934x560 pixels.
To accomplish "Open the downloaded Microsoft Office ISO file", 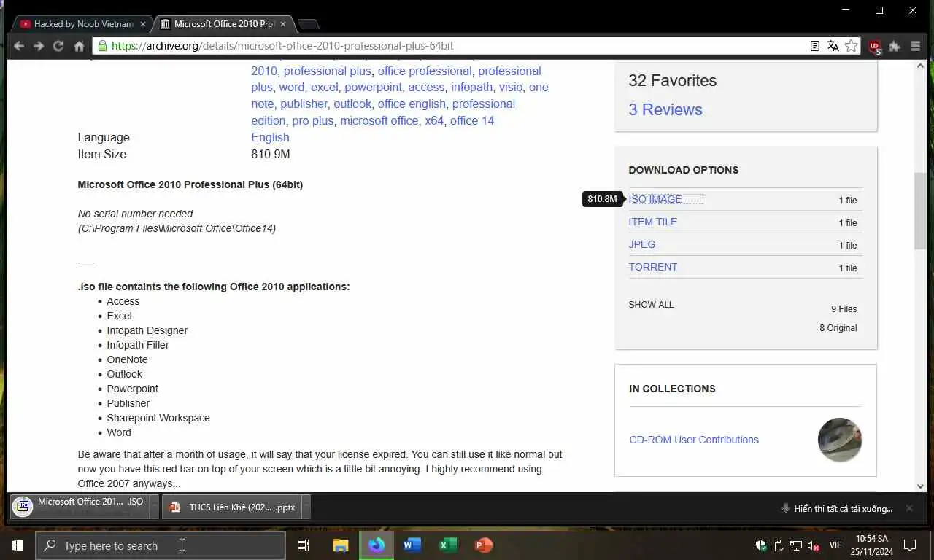I will click(79, 507).
